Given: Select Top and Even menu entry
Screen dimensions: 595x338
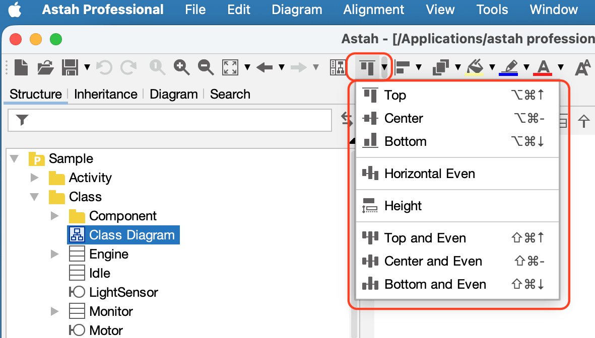Looking at the screenshot, I should pos(457,238).
